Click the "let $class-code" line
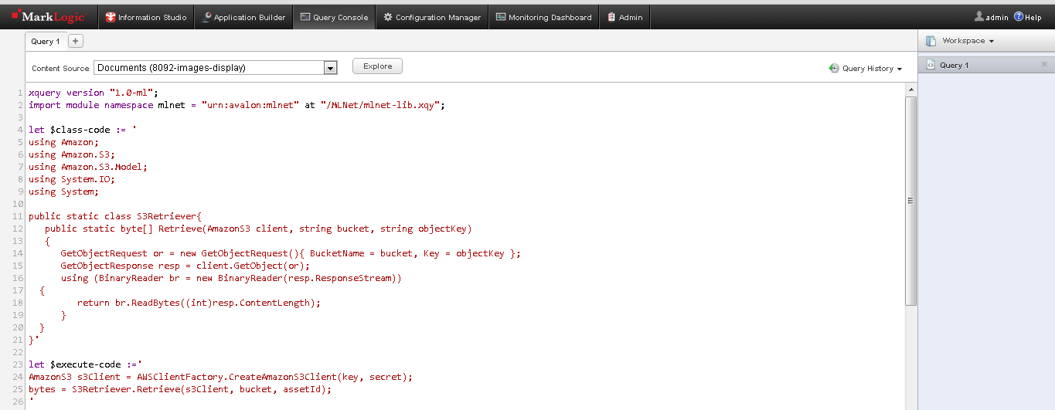1055x410 pixels. click(x=83, y=130)
